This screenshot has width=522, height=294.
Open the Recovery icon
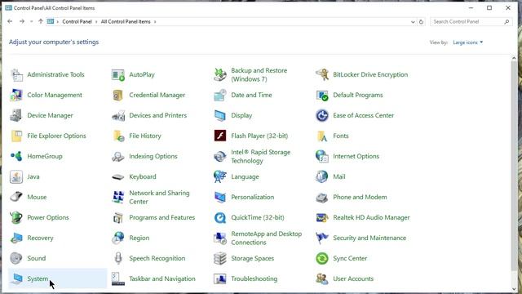pos(16,238)
